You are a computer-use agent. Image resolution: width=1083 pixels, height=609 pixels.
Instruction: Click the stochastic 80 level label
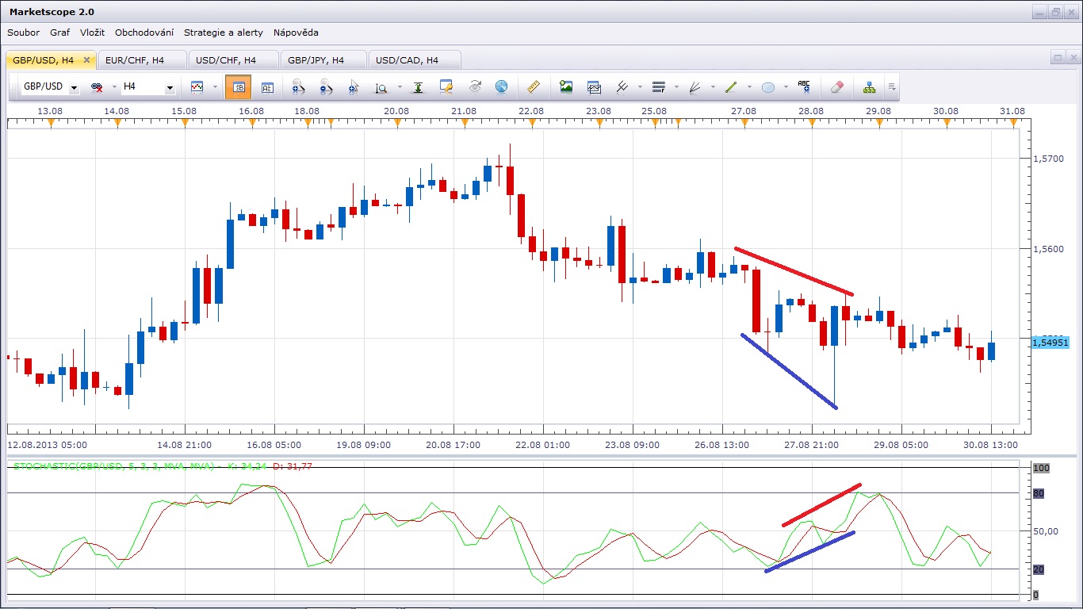tap(1039, 493)
